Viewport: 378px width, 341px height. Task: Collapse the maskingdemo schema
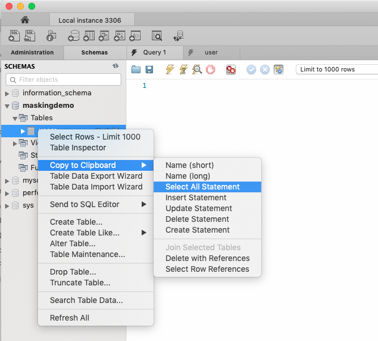[x=7, y=106]
